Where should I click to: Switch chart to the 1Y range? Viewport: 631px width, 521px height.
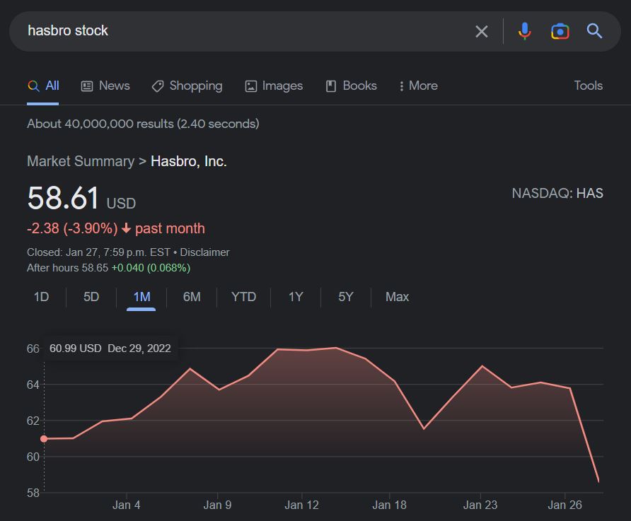point(296,297)
